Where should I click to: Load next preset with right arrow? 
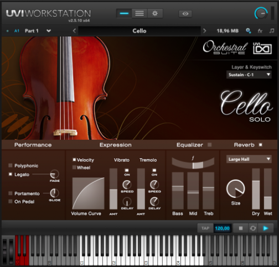tap(204, 30)
